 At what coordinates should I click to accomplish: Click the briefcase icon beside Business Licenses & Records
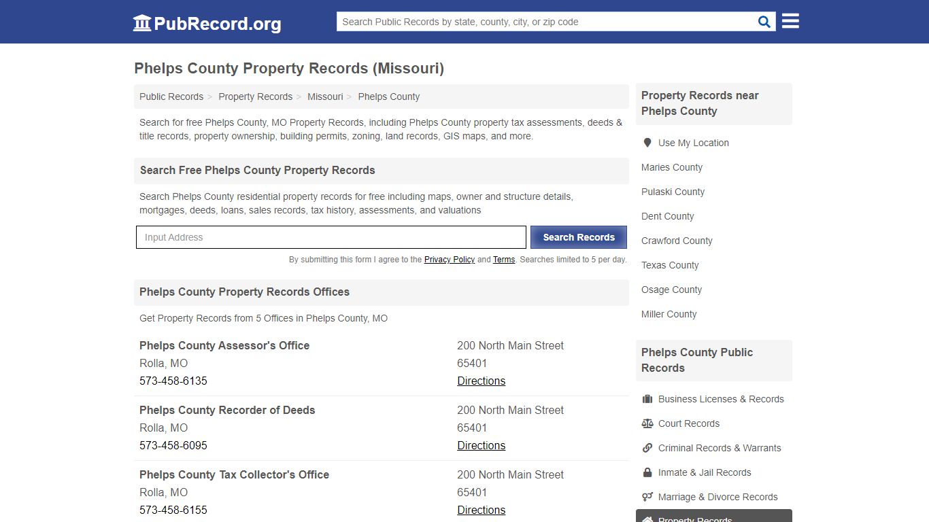click(x=647, y=399)
